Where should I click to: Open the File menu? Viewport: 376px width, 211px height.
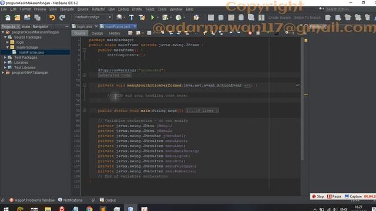[x=4, y=9]
